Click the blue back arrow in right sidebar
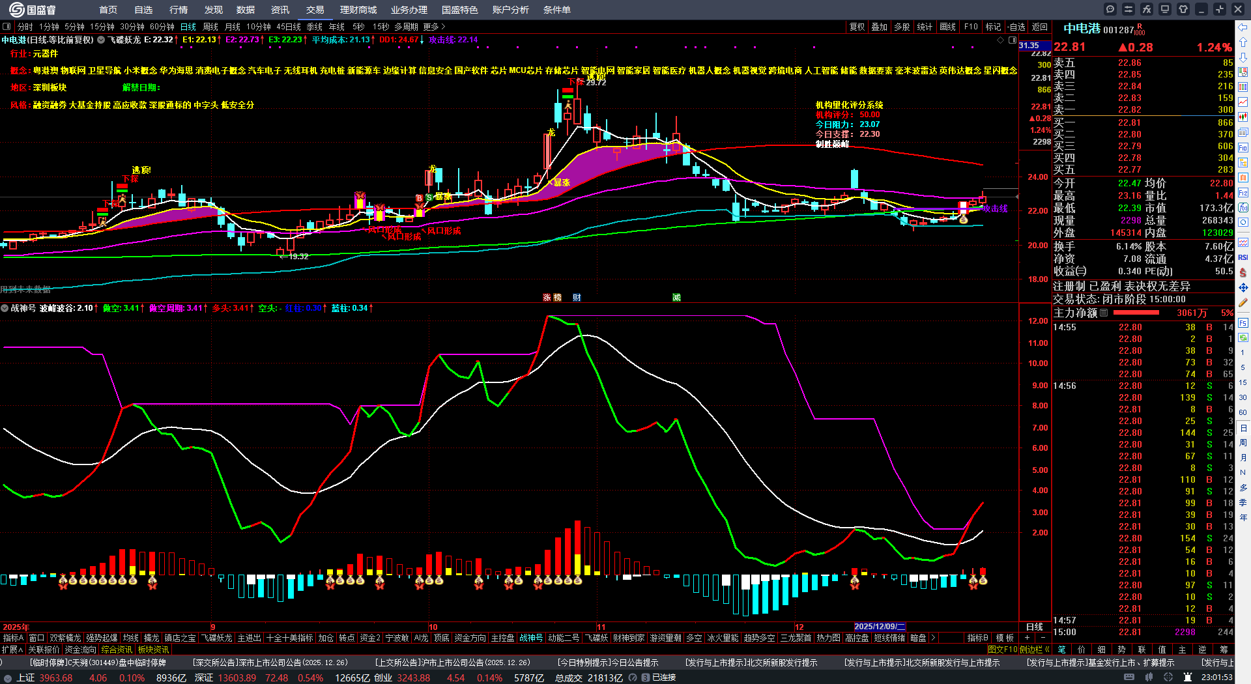The image size is (1251, 684). (1243, 27)
